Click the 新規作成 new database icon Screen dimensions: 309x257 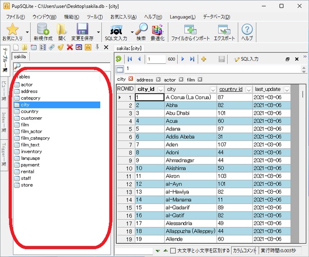point(43,29)
